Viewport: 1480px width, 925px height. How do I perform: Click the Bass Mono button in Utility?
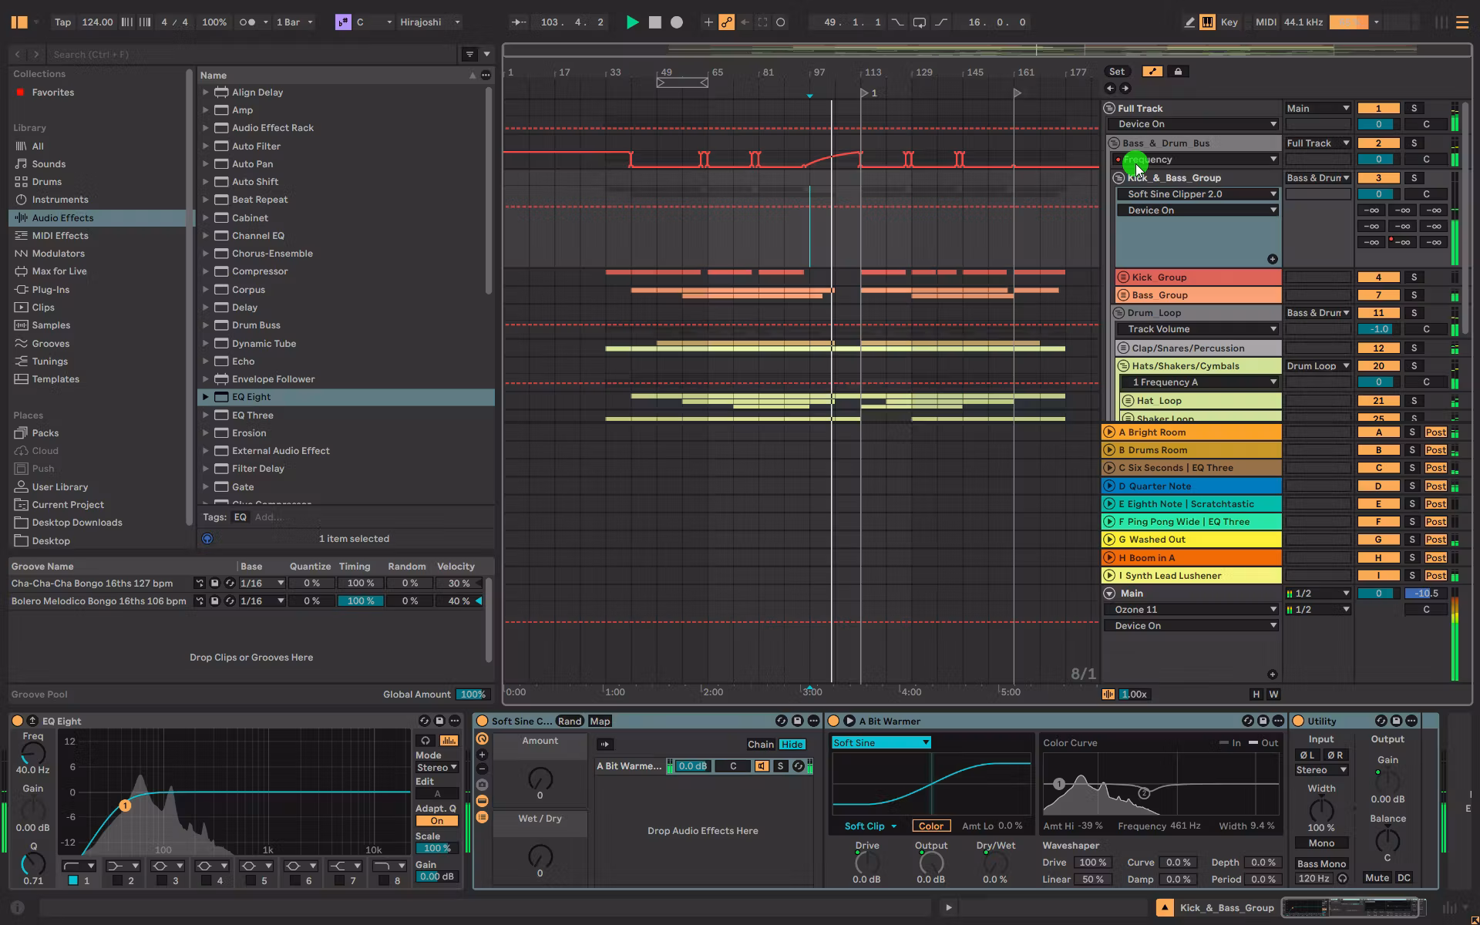[1321, 863]
